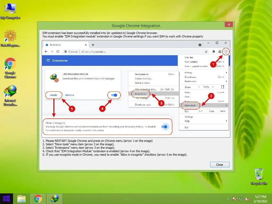Click the Close button in the dialog
The width and height of the screenshot is (272, 204).
[220, 165]
